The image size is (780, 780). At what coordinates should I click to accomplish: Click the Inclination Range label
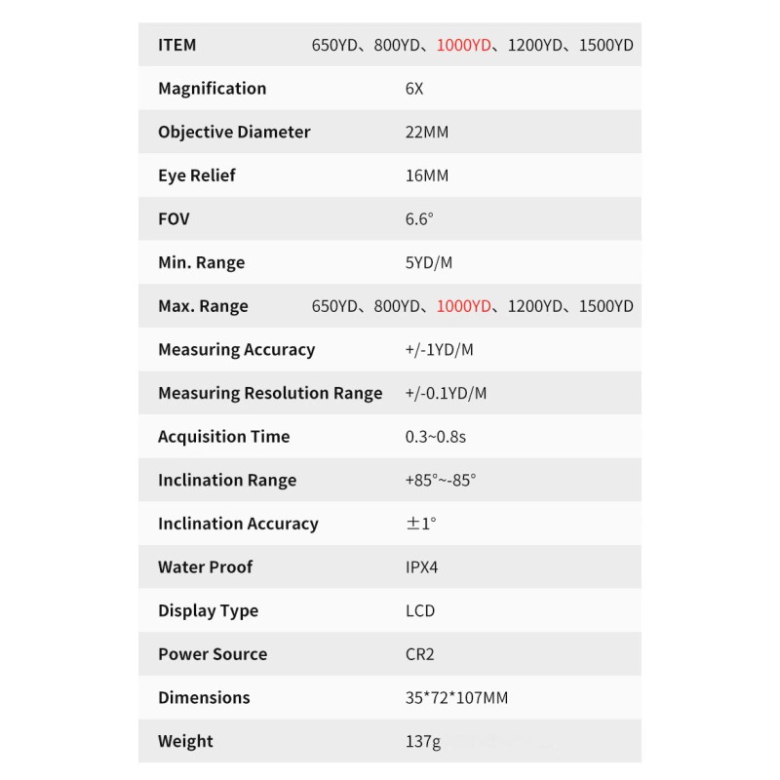(x=227, y=480)
